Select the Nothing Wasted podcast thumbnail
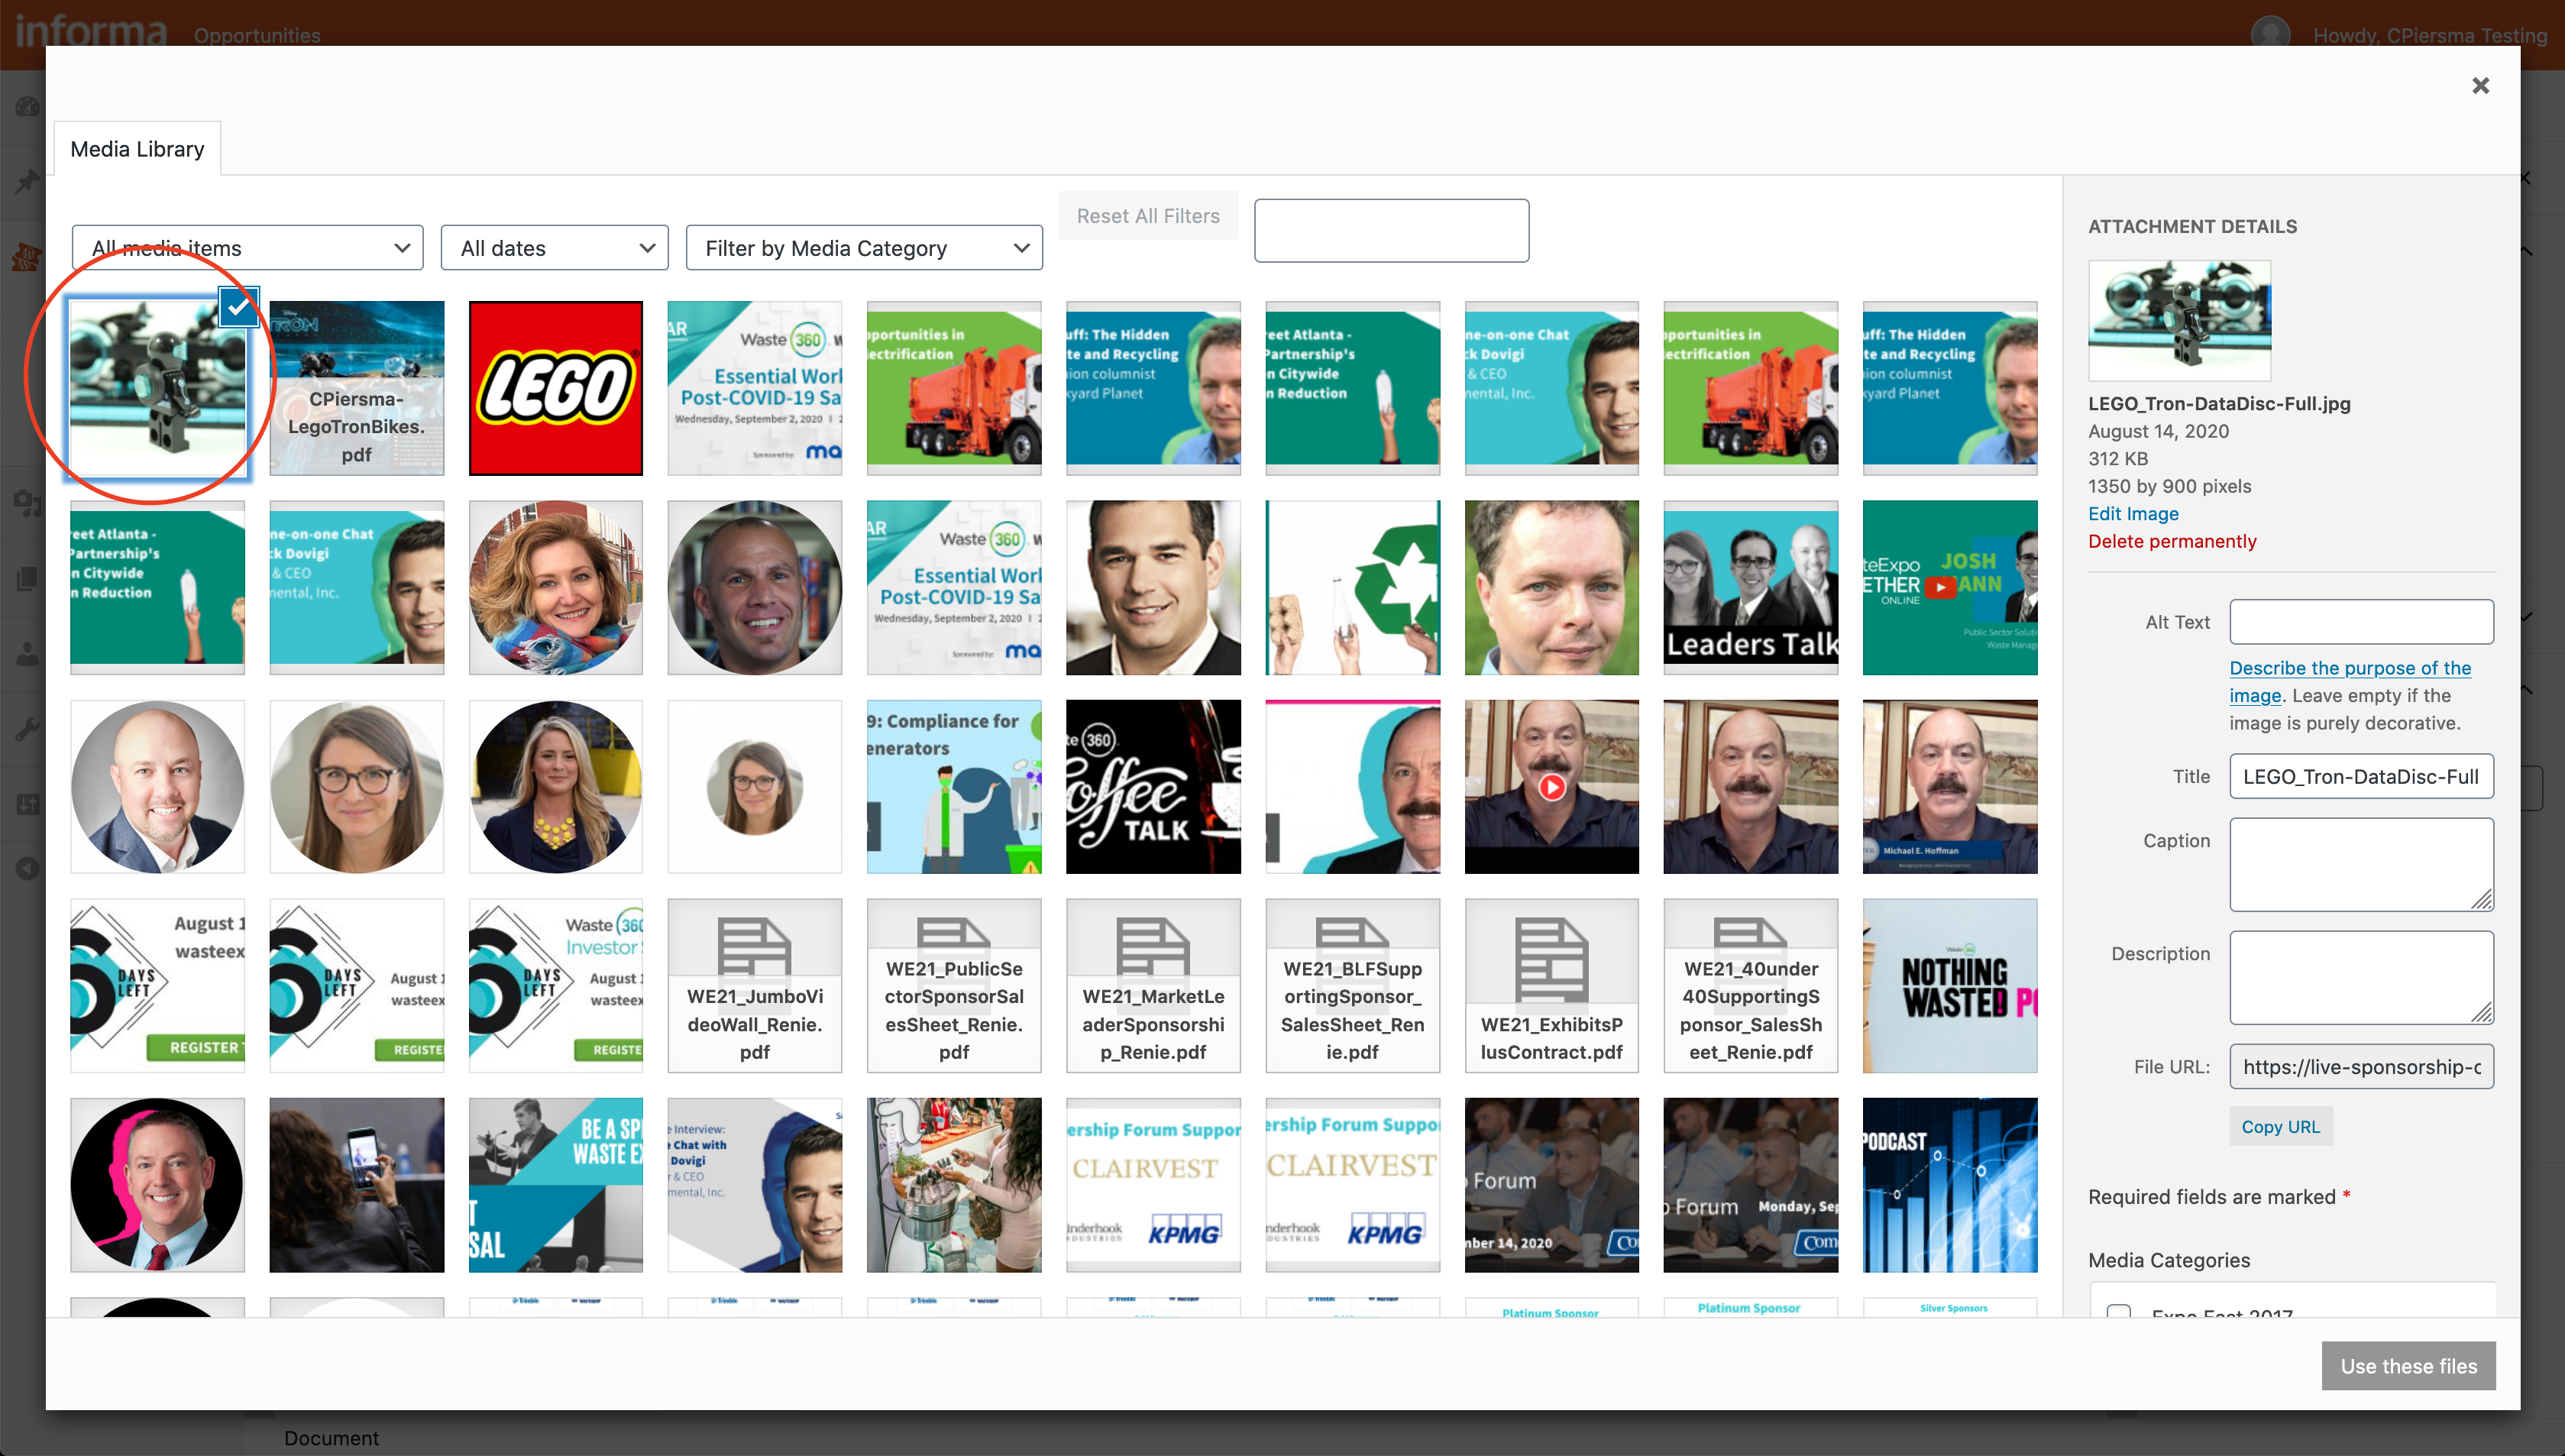The width and height of the screenshot is (2565, 1456). click(1949, 986)
